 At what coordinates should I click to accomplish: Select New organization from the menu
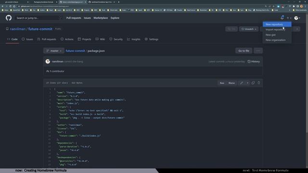[x=277, y=40]
